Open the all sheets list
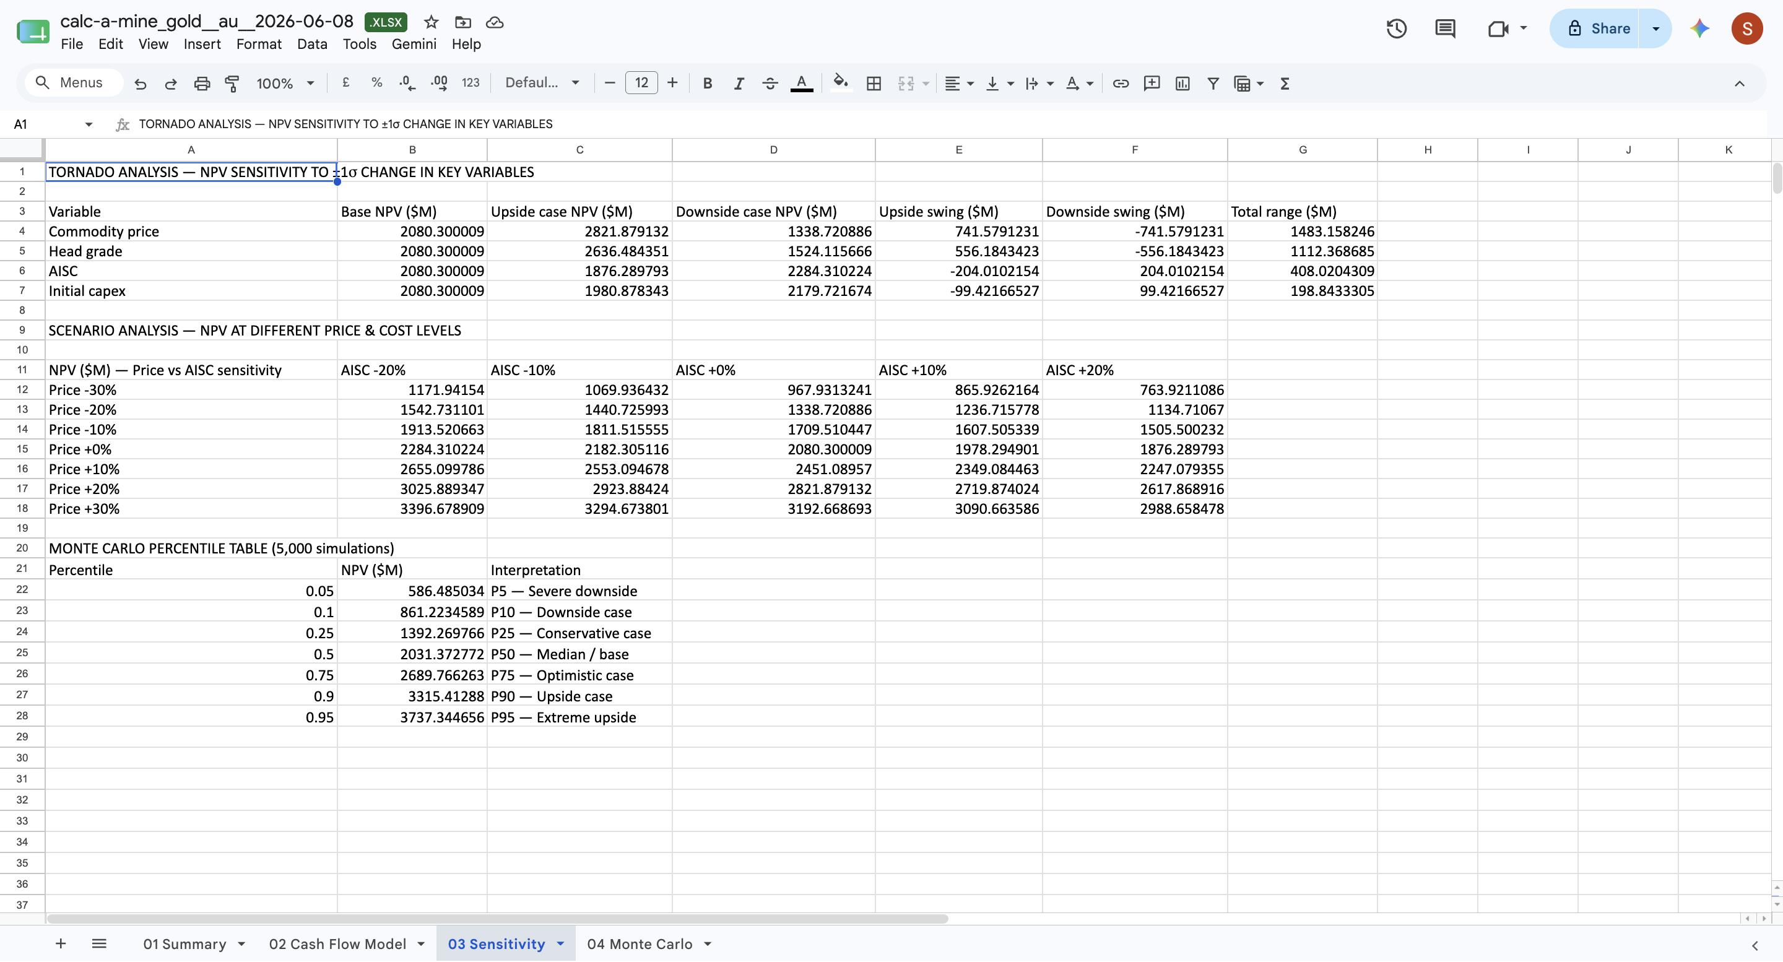The width and height of the screenshot is (1783, 962). coord(99,943)
